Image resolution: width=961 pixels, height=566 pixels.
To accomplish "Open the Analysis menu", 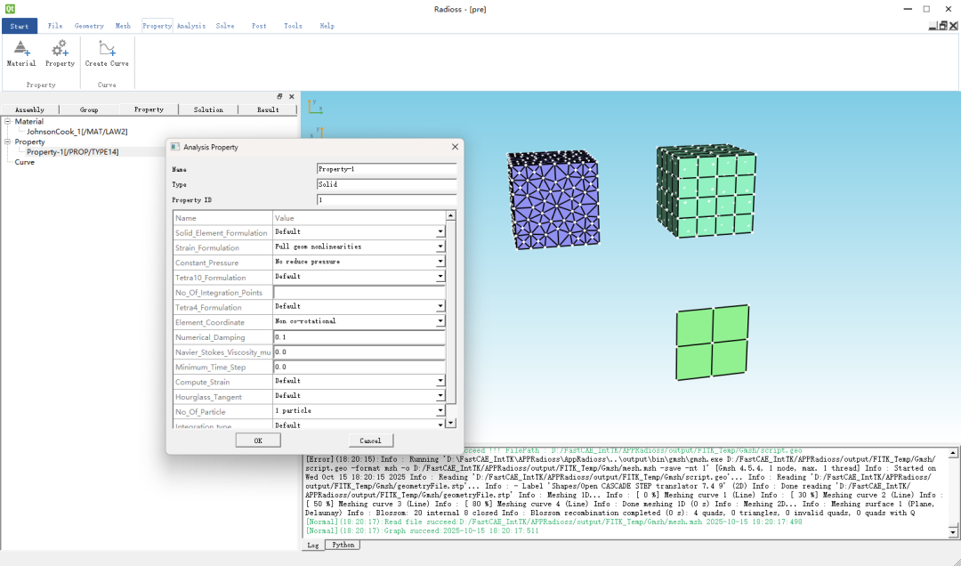I will (x=191, y=26).
